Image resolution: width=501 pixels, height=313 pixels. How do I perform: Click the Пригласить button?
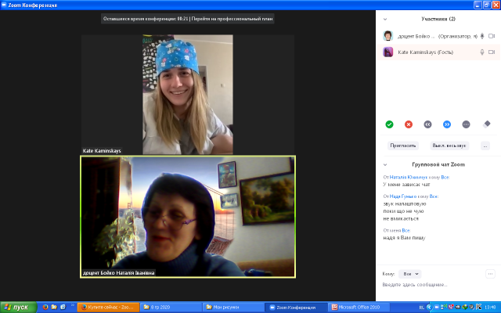[403, 146]
